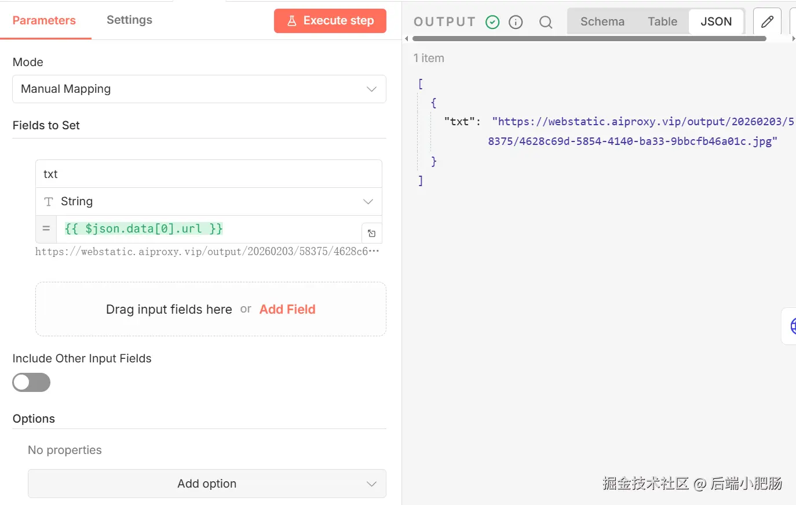Click the output info icon
The height and width of the screenshot is (505, 796).
pyautogui.click(x=516, y=22)
